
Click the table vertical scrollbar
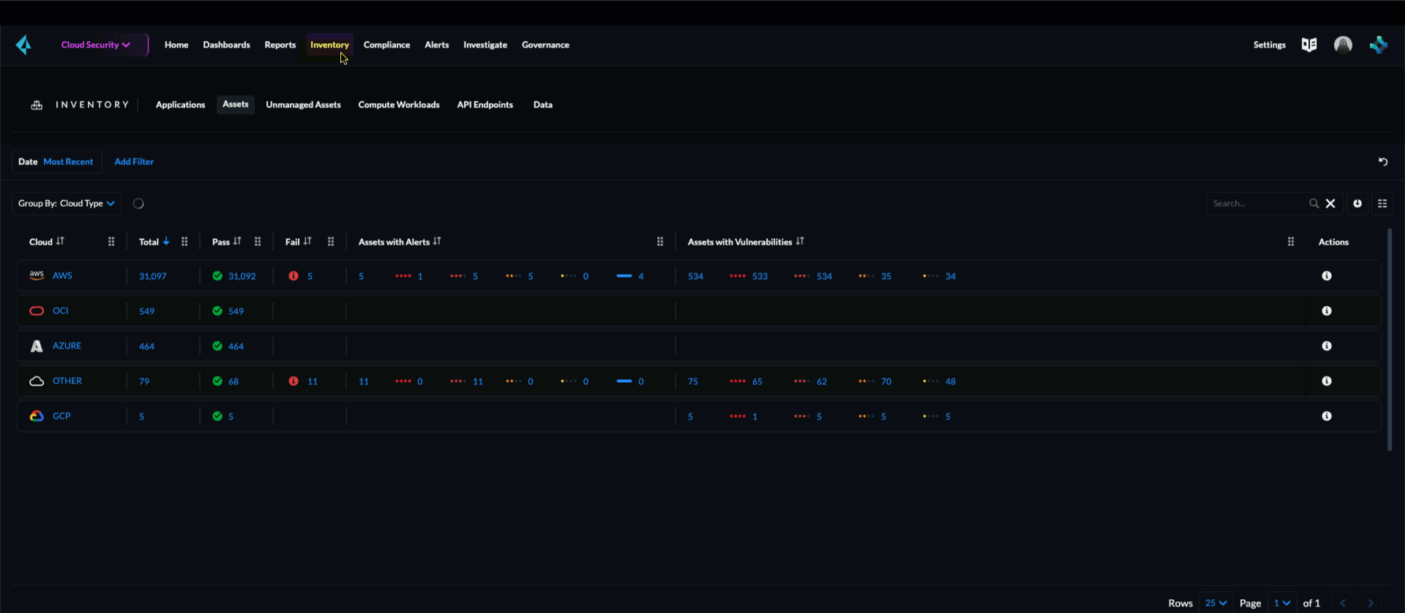click(x=1389, y=340)
